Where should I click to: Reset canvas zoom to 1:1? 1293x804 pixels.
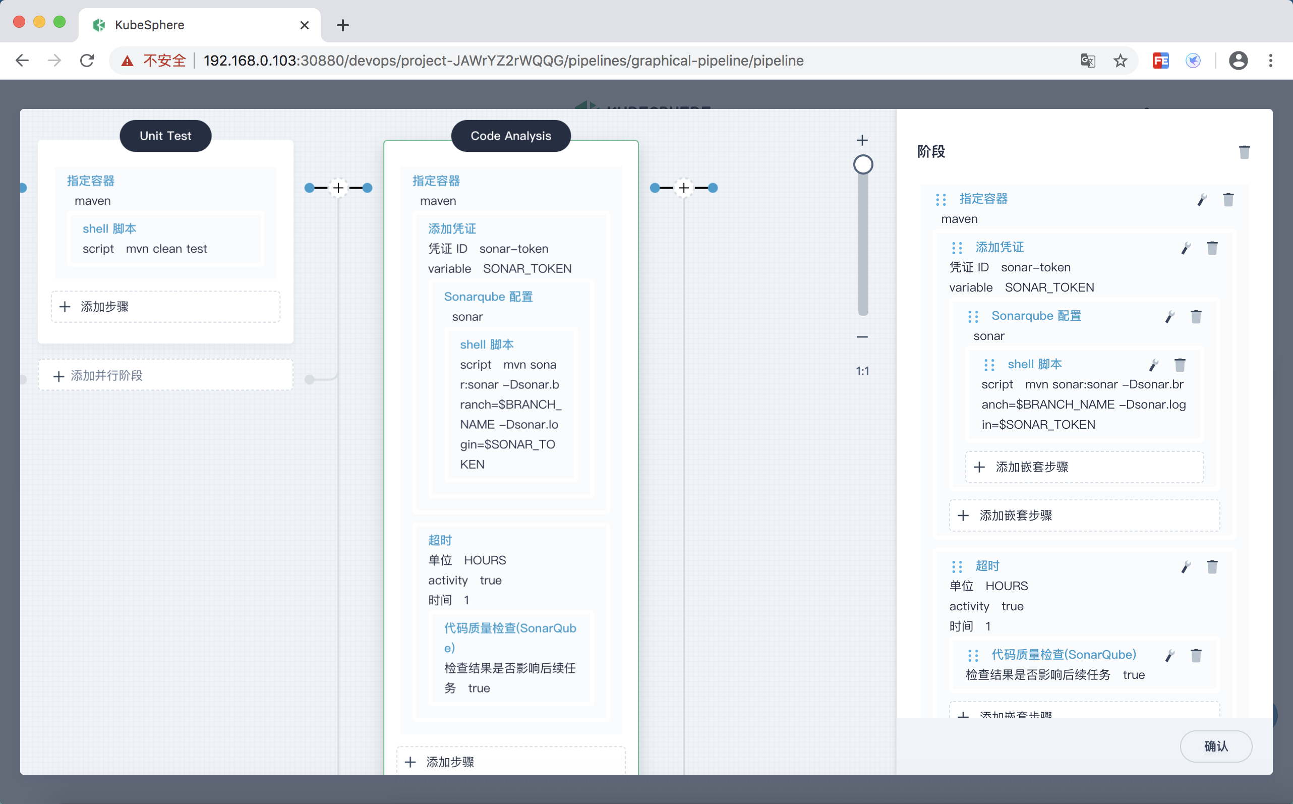(x=862, y=371)
